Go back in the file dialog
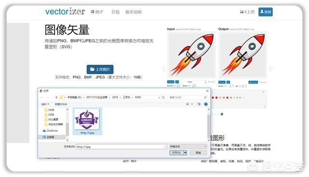 42,97
